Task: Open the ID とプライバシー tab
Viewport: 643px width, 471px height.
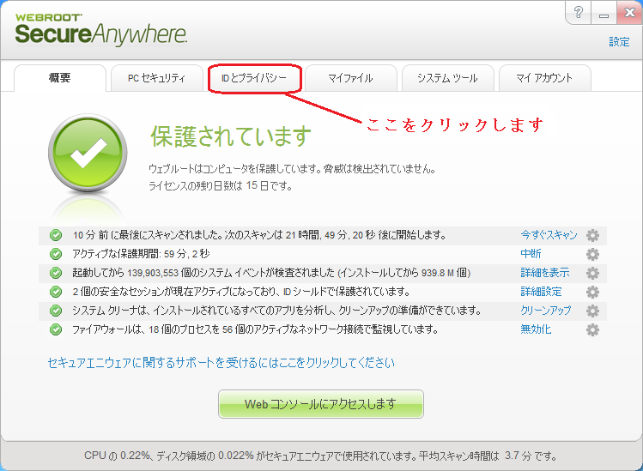Action: point(254,78)
